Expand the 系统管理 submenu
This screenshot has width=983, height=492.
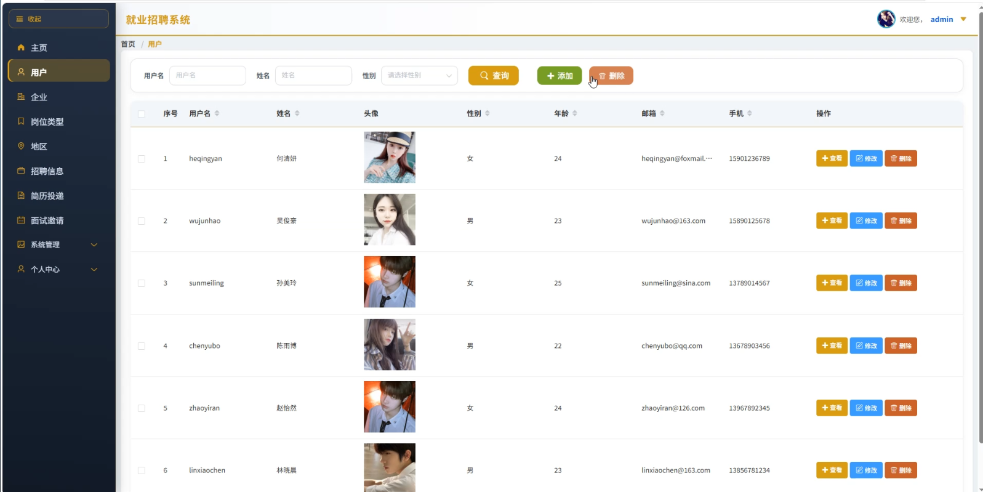tap(94, 244)
